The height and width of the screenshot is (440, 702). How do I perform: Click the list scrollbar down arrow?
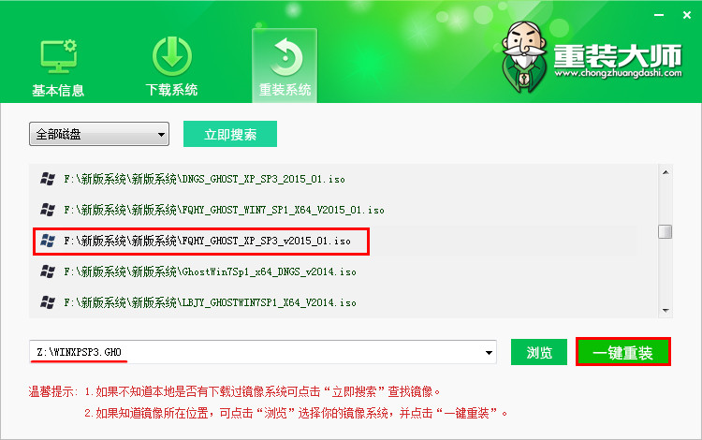(665, 311)
